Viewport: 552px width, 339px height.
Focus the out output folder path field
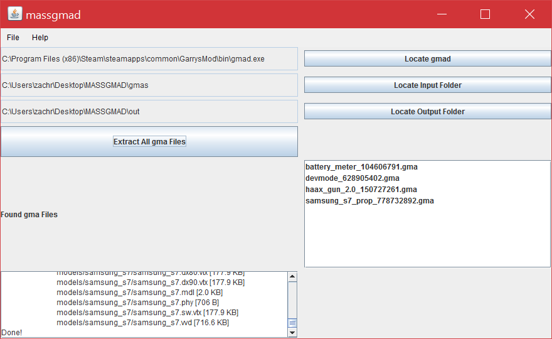point(149,112)
